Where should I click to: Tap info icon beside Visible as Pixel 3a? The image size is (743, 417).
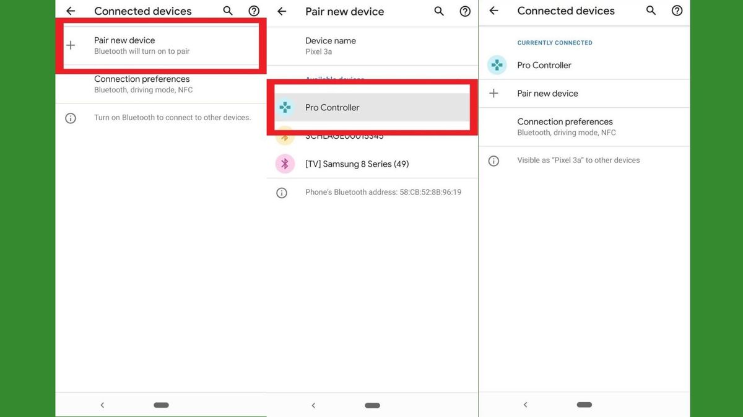click(493, 160)
